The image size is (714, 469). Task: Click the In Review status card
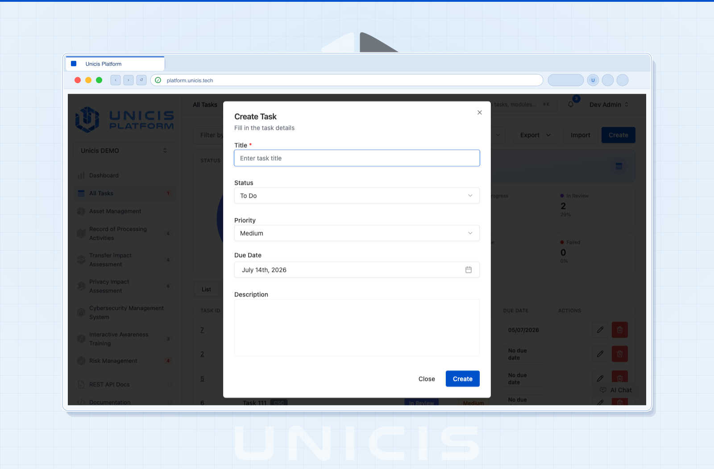[x=595, y=208]
